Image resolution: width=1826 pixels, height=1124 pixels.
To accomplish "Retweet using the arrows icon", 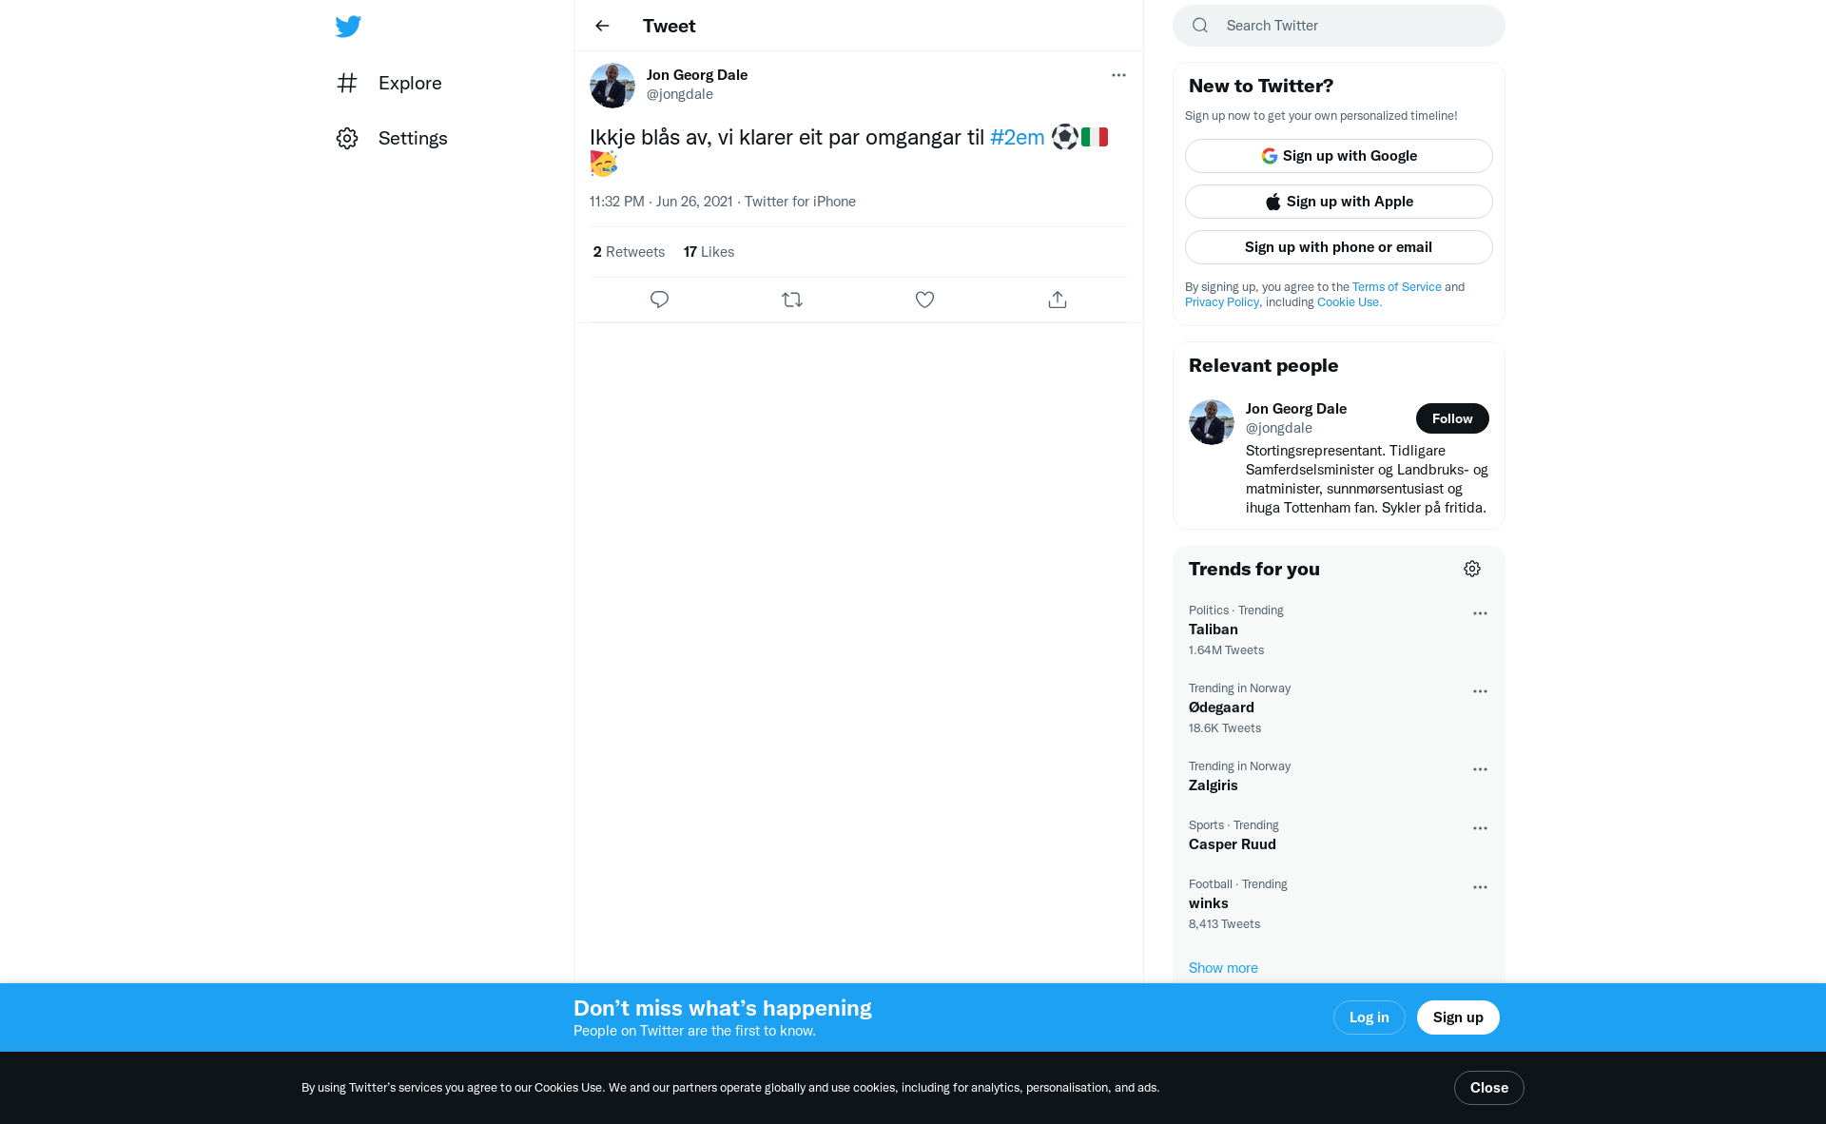I will [x=792, y=300].
